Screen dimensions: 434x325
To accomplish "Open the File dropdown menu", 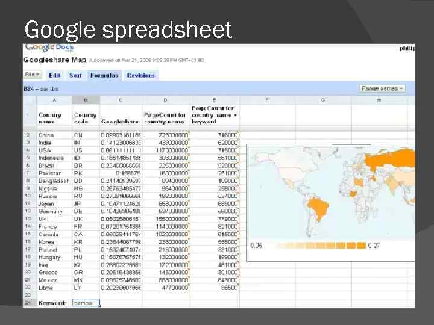I will pyautogui.click(x=33, y=75).
